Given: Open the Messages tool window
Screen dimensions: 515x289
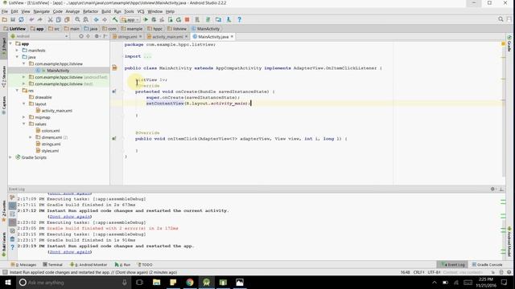Looking at the screenshot, I should 23,264.
